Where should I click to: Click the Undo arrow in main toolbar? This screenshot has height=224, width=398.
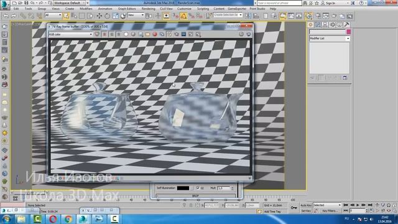(x=6, y=16)
